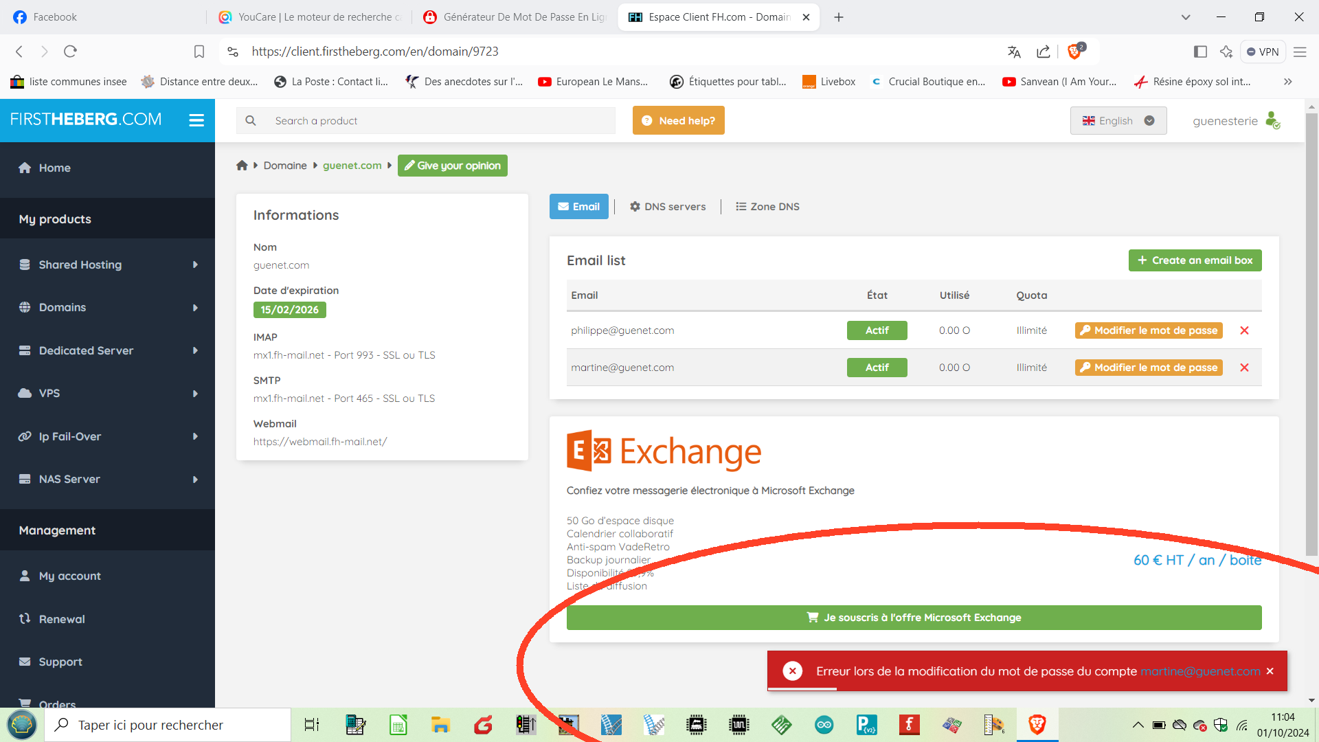Delete the martine@guenet.com mailbox
The image size is (1319, 742).
tap(1244, 368)
